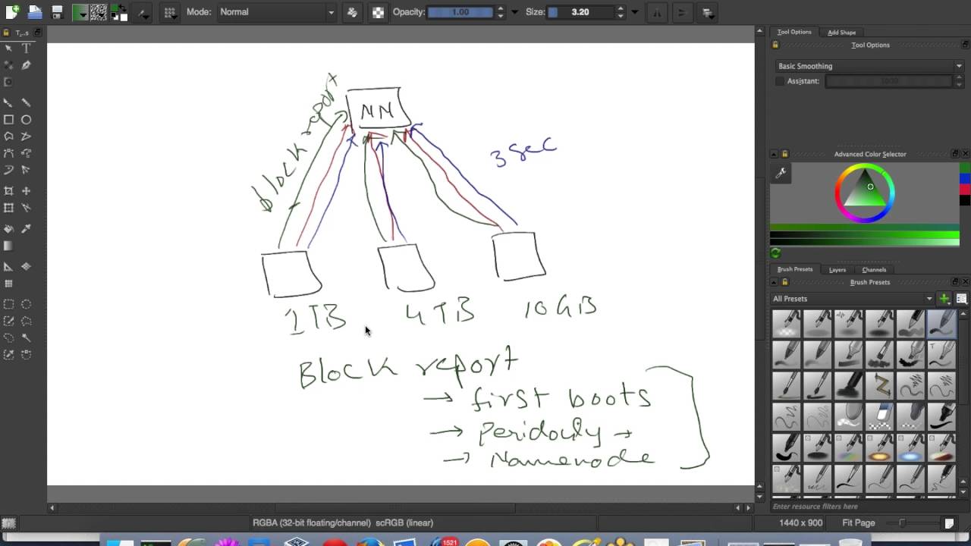This screenshot has height=546, width=971.
Task: Collapse the Advanced Color Selector docker
Action: (x=774, y=154)
